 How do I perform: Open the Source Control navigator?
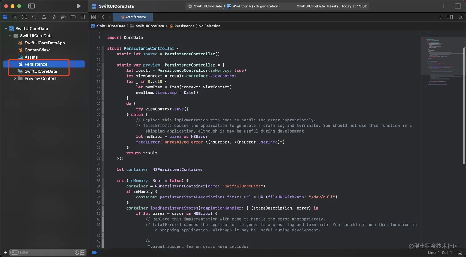pyautogui.click(x=15, y=17)
